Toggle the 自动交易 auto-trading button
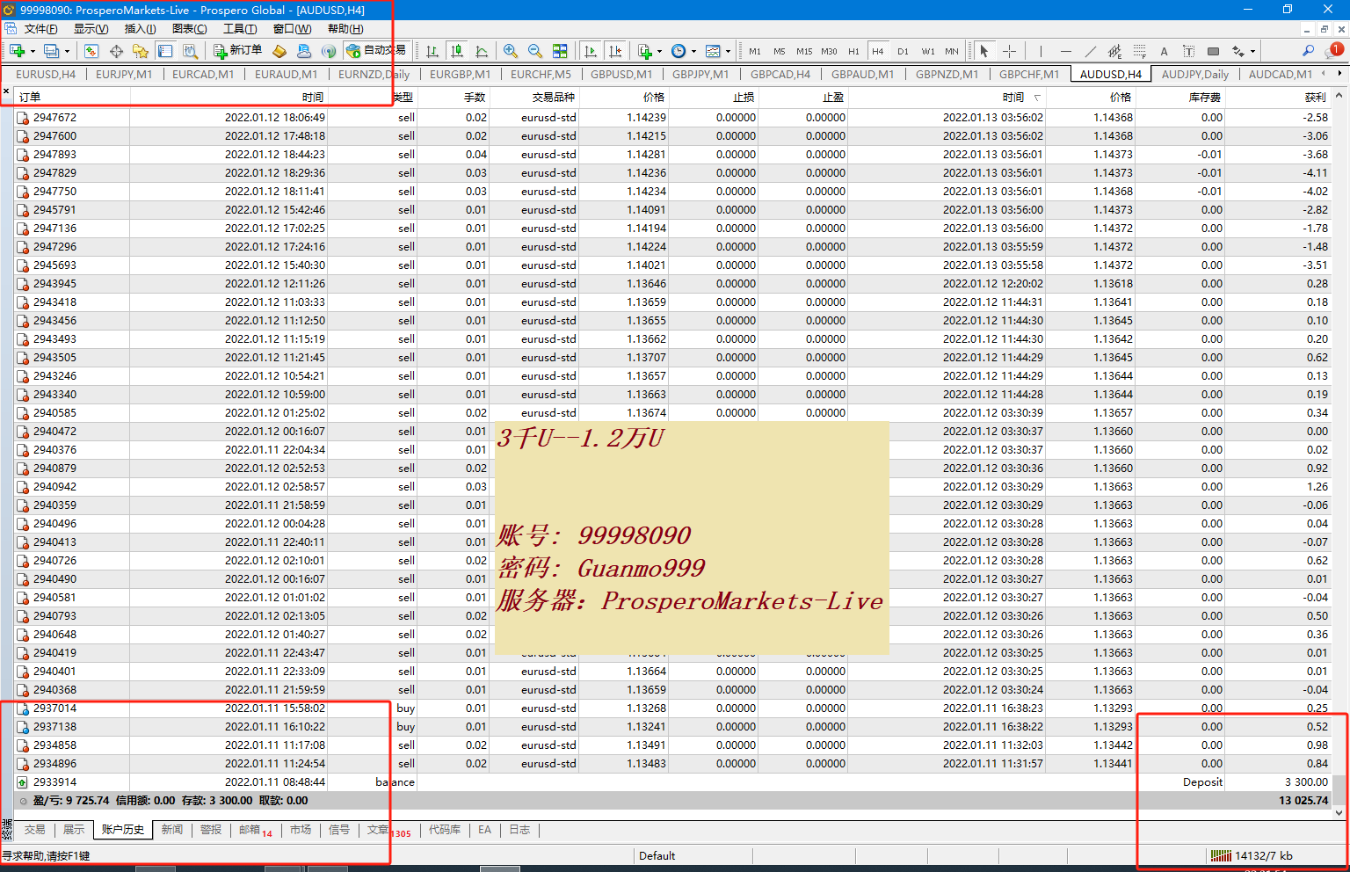Viewport: 1350px width, 872px height. coord(376,51)
